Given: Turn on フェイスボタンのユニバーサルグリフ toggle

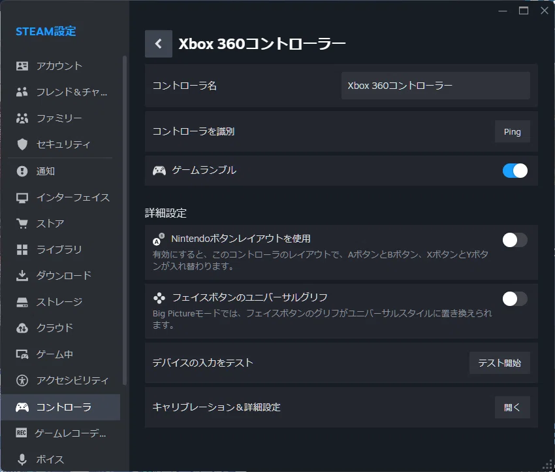Looking at the screenshot, I should click(x=515, y=299).
